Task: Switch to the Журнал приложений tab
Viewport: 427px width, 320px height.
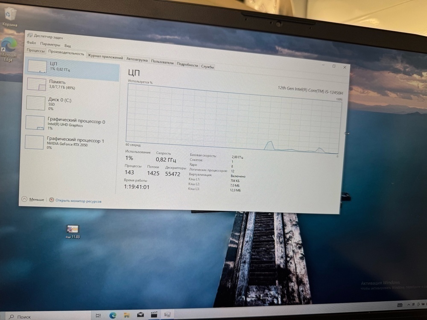Action: [105, 57]
